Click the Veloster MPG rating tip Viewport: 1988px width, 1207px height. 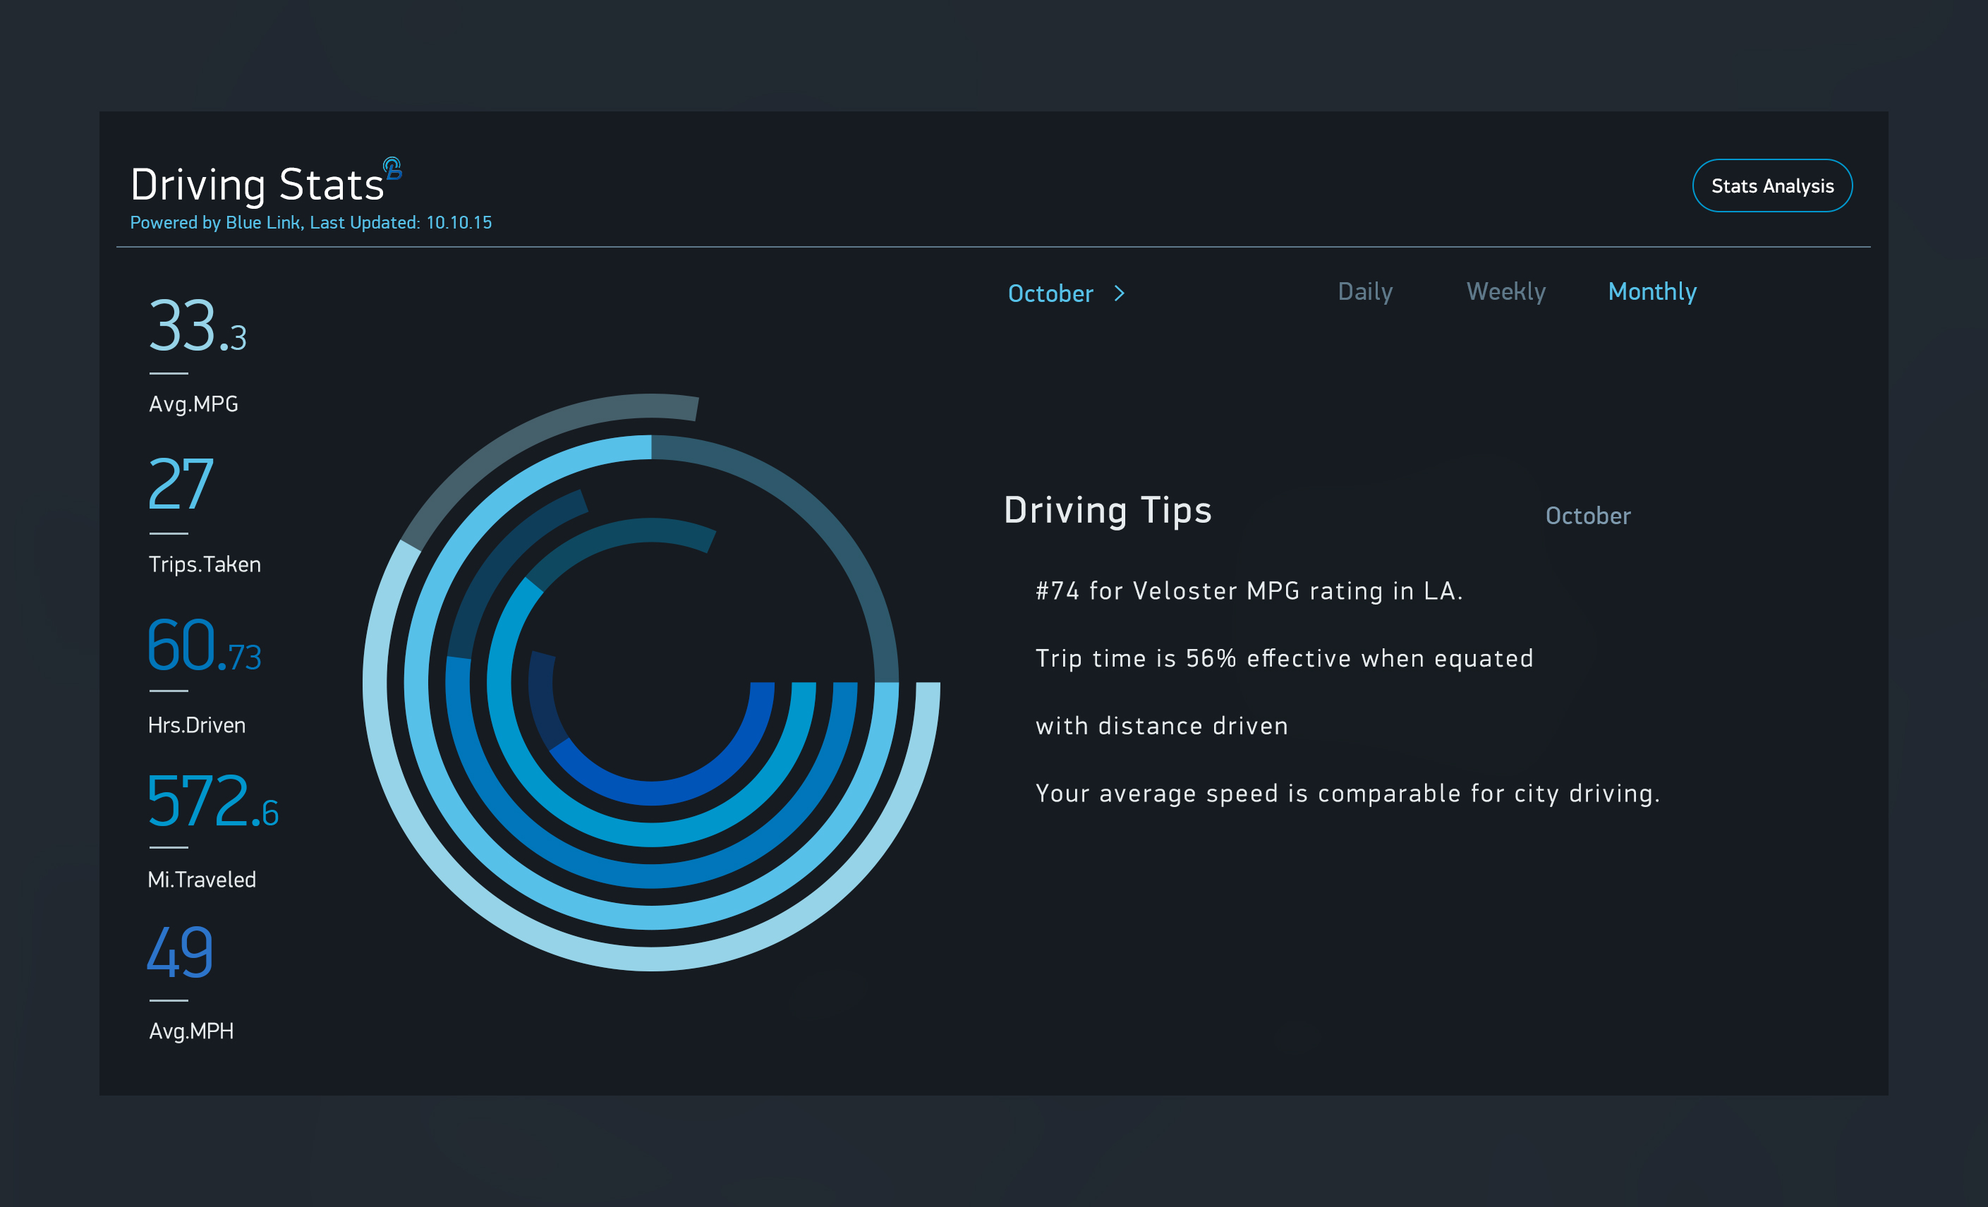click(x=1249, y=591)
